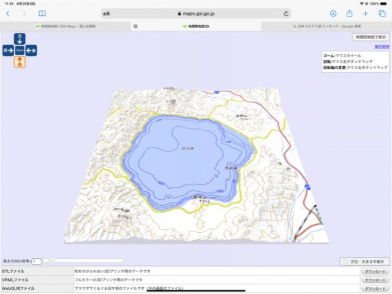Switch to the Google 検索 カルデラ湖 tab
The image size is (392, 294).
click(326, 26)
